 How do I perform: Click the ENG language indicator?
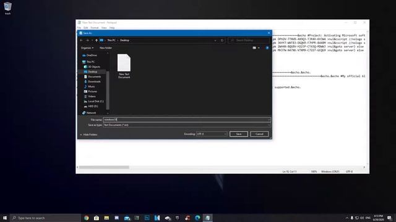pyautogui.click(x=368, y=218)
